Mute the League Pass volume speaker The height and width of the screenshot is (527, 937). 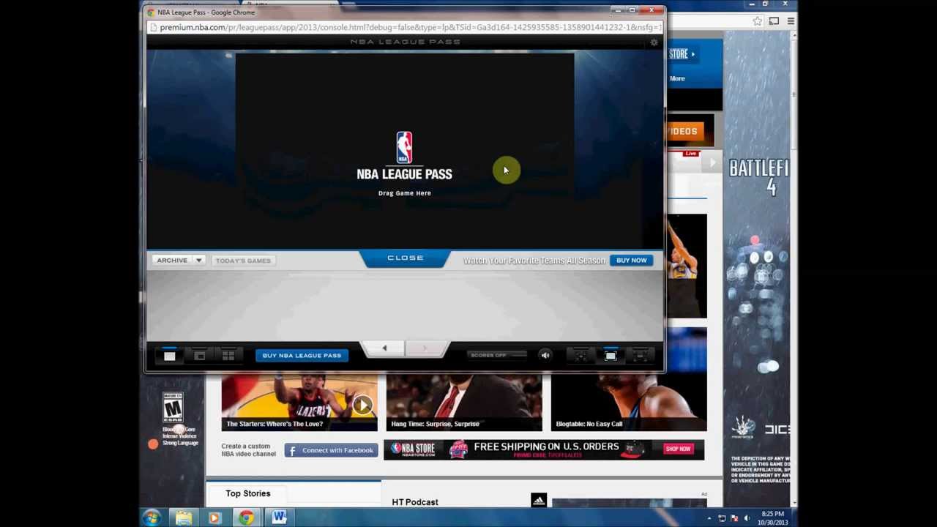(545, 356)
